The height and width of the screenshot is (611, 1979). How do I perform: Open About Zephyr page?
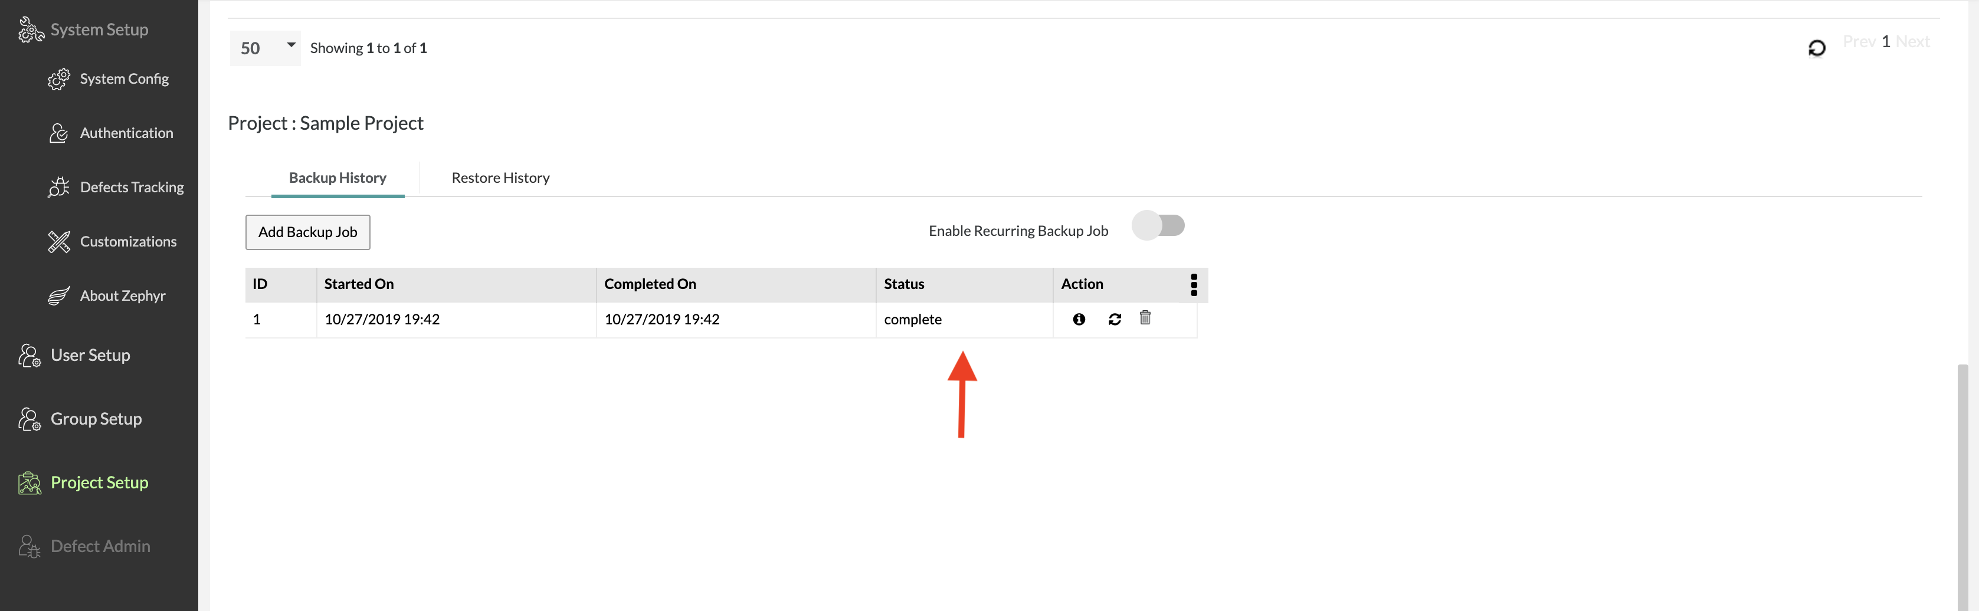coord(122,295)
